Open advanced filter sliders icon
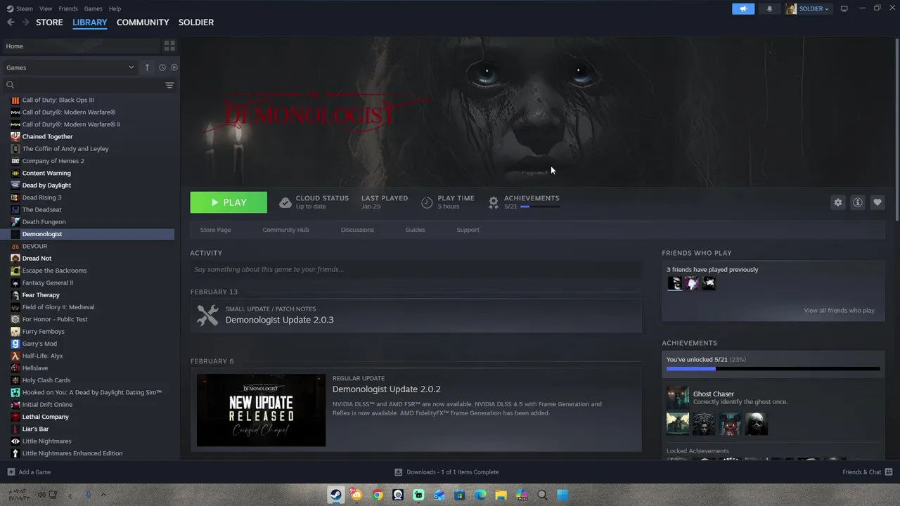This screenshot has width=900, height=506. point(169,85)
